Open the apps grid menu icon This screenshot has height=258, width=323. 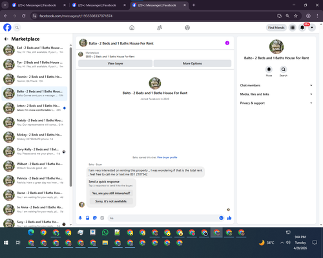pyautogui.click(x=293, y=28)
